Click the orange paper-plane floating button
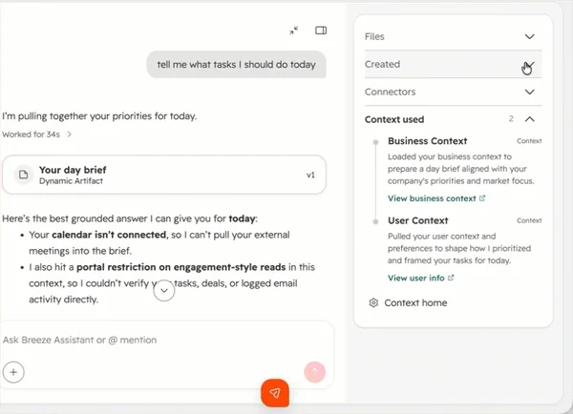Viewport: 573px width, 414px height. [275, 393]
